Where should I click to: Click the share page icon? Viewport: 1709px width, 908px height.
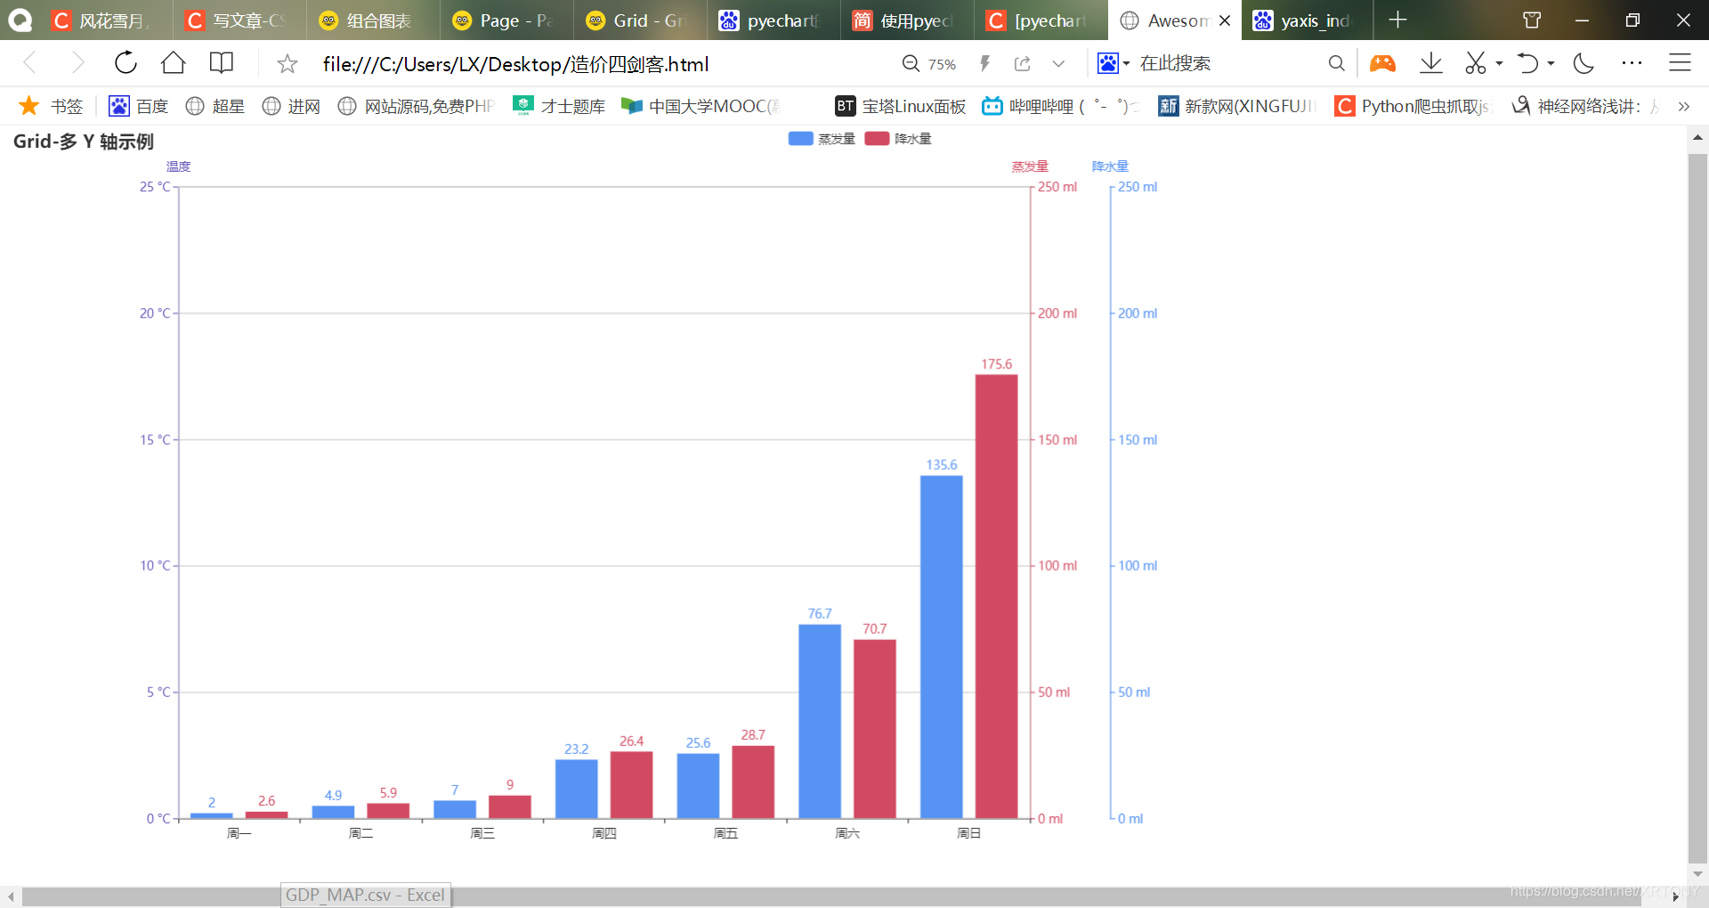tap(1022, 64)
